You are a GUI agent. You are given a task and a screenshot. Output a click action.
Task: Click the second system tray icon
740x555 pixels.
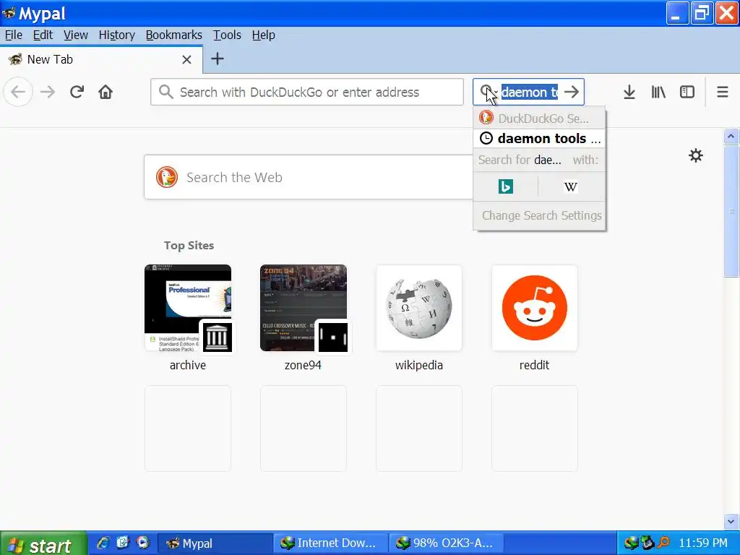[x=647, y=543]
